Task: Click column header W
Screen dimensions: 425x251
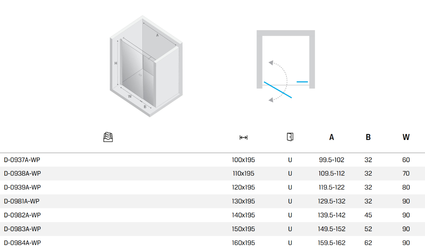Action: tap(406, 137)
